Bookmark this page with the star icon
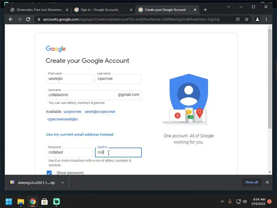This screenshot has width=277, height=208. tap(247, 19)
